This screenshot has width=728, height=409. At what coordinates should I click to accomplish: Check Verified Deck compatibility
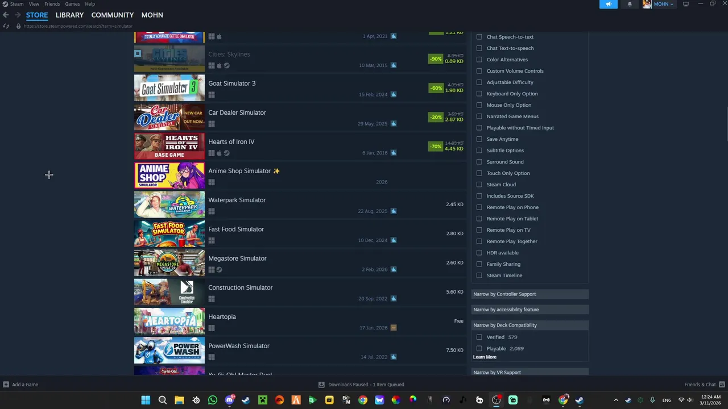(x=479, y=337)
